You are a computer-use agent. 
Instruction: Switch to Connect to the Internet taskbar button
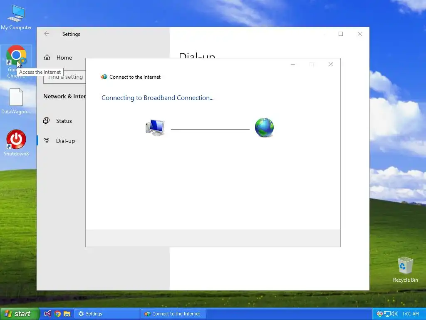(173, 314)
